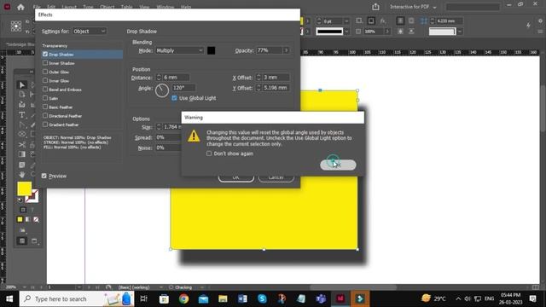Enable the Basic Feather checkbox
This screenshot has height=307, width=546.
45,107
